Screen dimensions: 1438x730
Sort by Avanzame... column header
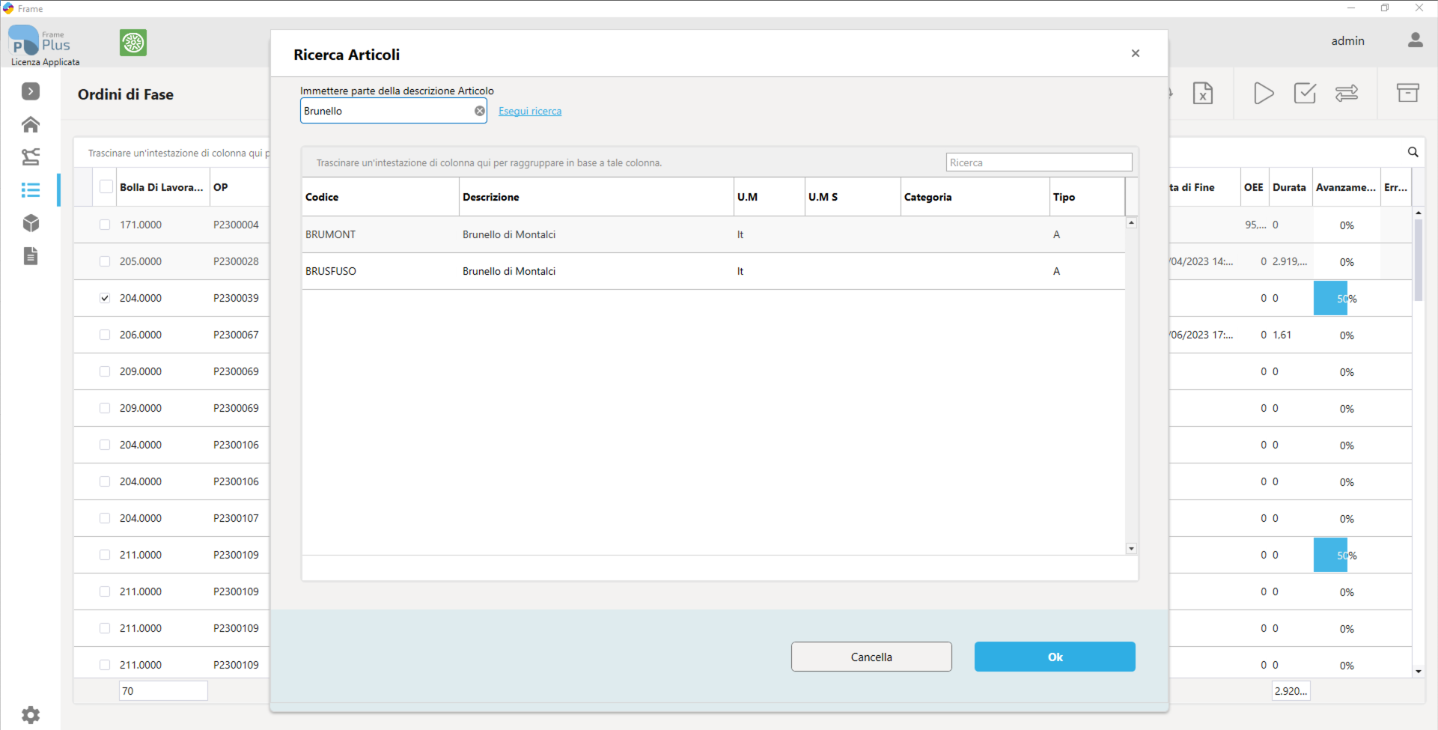(x=1346, y=187)
